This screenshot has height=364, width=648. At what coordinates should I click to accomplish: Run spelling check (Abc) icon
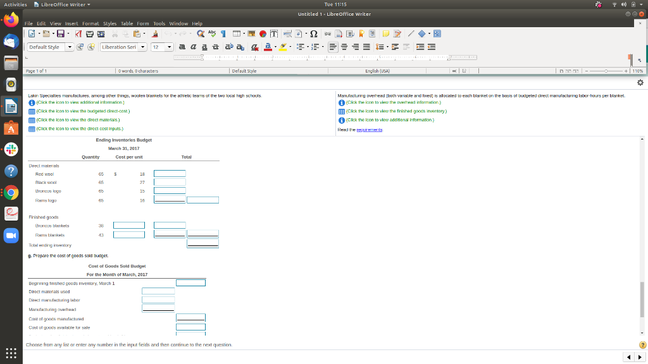pyautogui.click(x=212, y=34)
